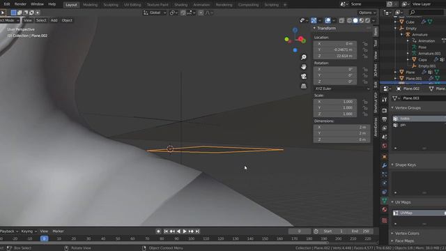Image resolution: width=446 pixels, height=251 pixels.
Task: Click the timeline playhead at frame 0
Action: 44,238
